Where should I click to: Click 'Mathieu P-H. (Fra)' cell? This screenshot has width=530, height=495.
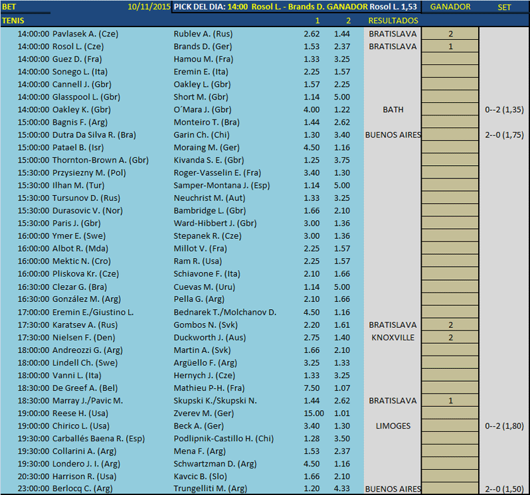[x=209, y=388]
